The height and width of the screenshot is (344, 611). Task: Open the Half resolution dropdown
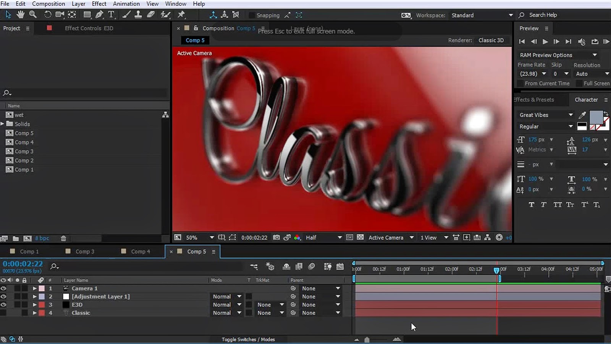tap(323, 237)
